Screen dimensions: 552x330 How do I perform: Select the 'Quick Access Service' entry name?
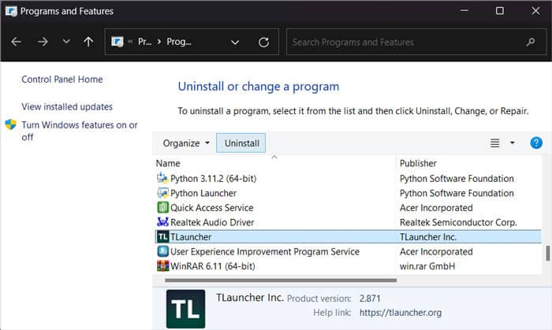pos(212,208)
